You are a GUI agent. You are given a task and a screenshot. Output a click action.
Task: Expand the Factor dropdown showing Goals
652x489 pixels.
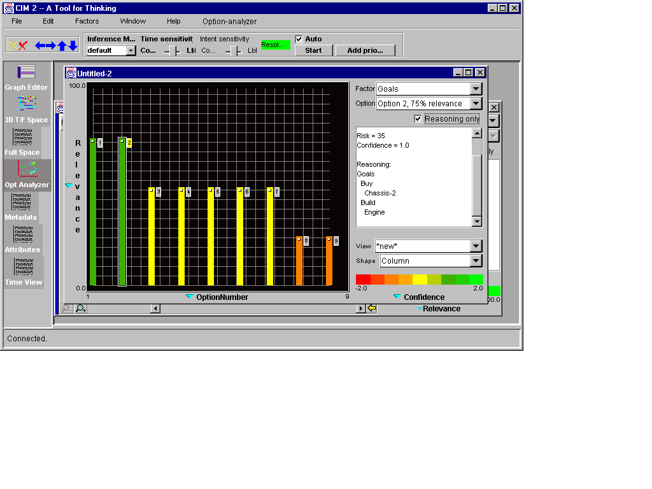tap(476, 89)
